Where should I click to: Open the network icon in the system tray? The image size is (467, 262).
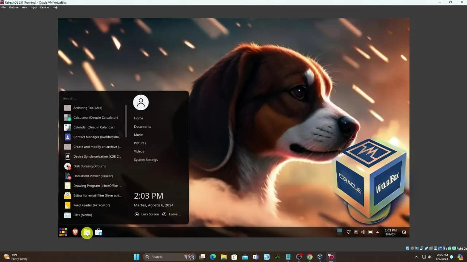pos(348,232)
